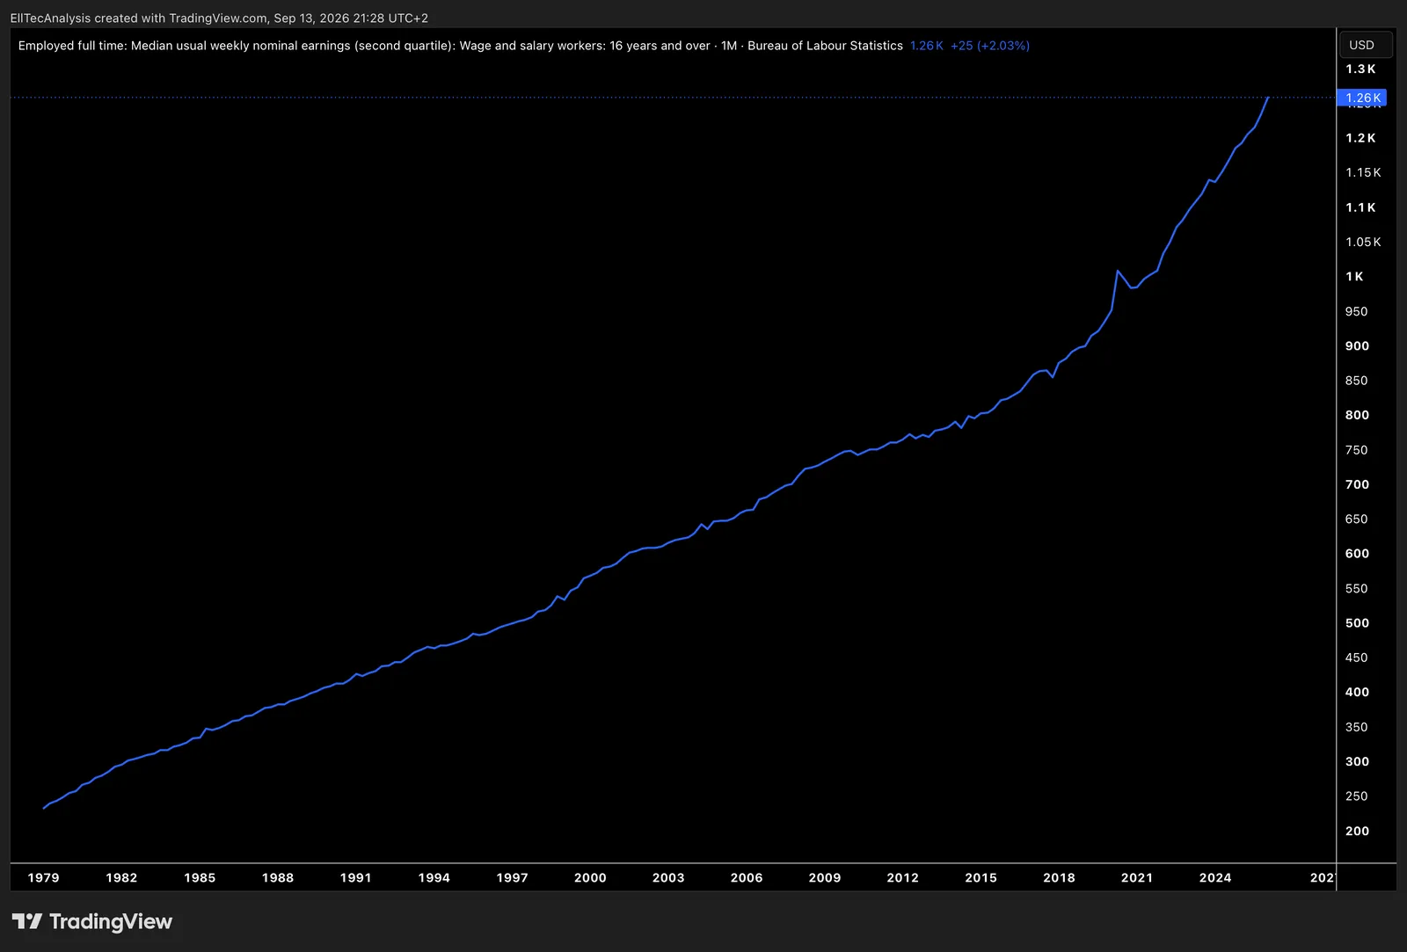1407x952 pixels.
Task: Click the 300 price axis label
Action: pyautogui.click(x=1357, y=761)
